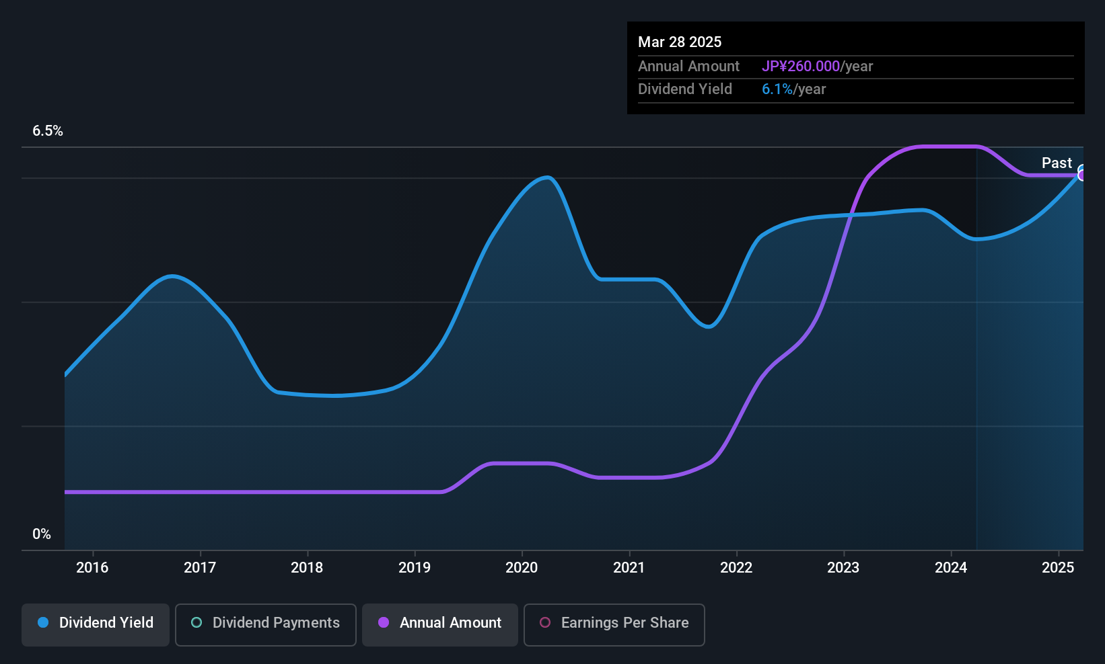
Task: Click the "Past" label on the chart
Action: [x=1057, y=163]
